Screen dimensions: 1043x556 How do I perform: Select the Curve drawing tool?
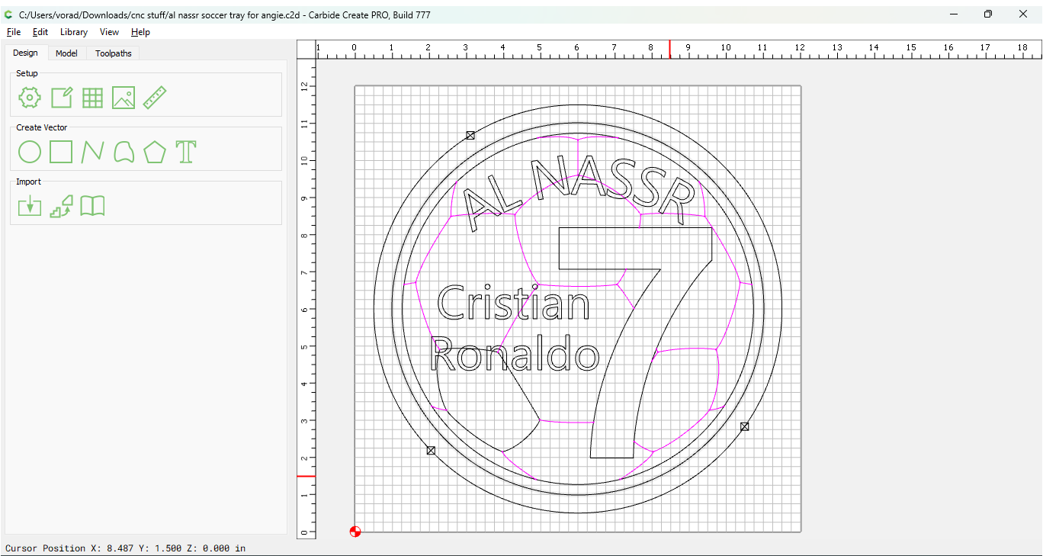(x=124, y=152)
